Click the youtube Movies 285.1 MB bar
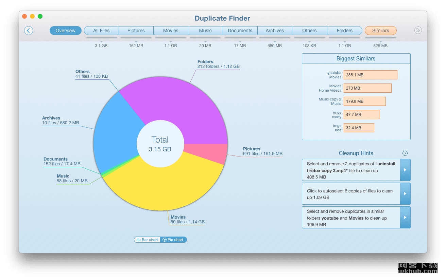Image resolution: width=446 pixels, height=280 pixels. (370, 75)
